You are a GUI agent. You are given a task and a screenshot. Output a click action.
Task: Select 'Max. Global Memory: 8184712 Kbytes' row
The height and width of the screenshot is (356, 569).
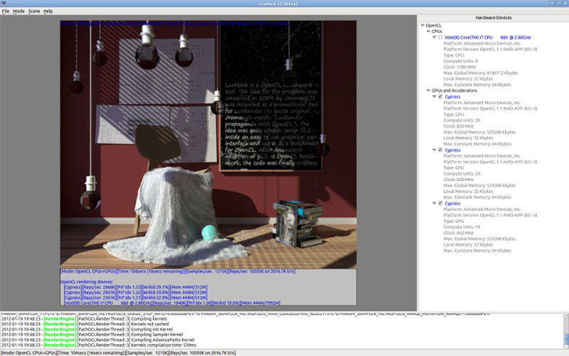pyautogui.click(x=481, y=73)
